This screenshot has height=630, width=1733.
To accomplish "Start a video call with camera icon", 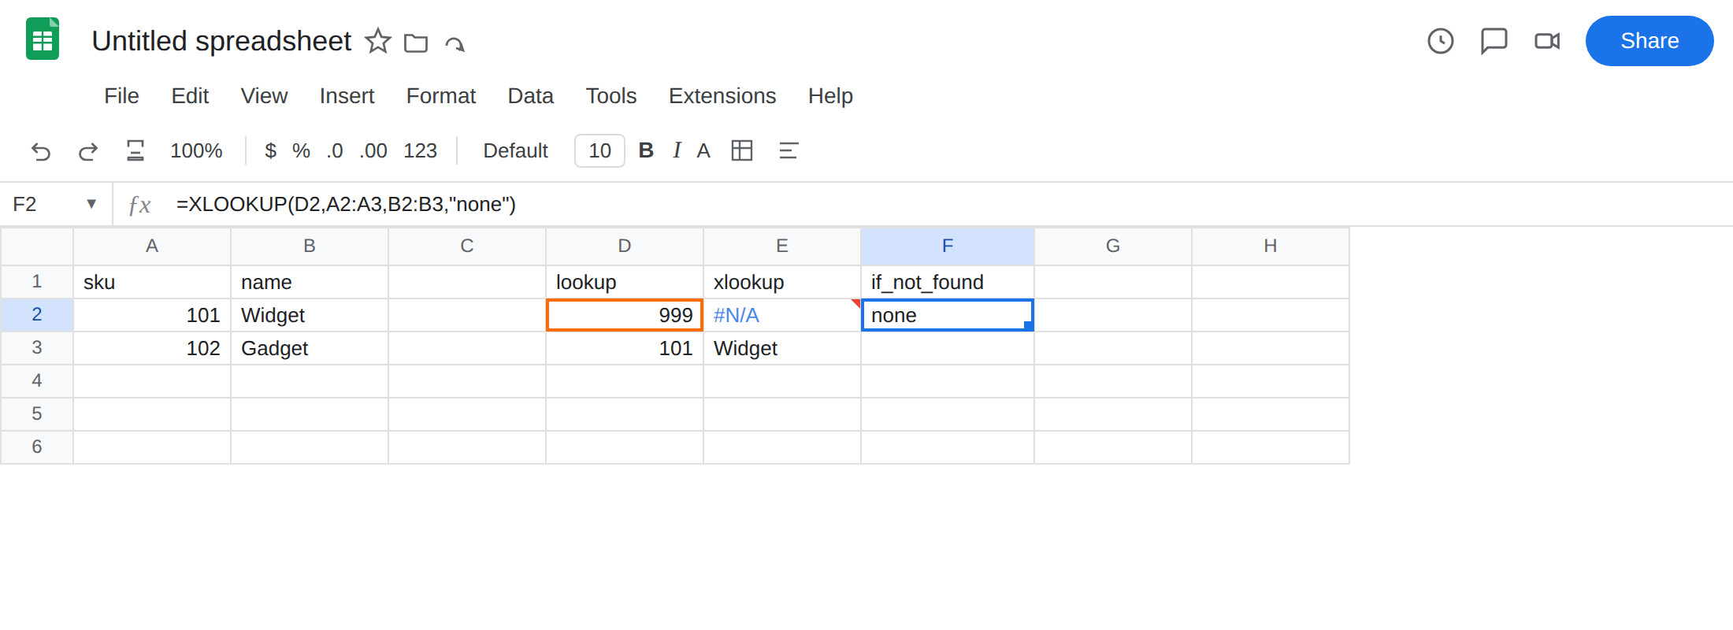I will pos(1547,41).
